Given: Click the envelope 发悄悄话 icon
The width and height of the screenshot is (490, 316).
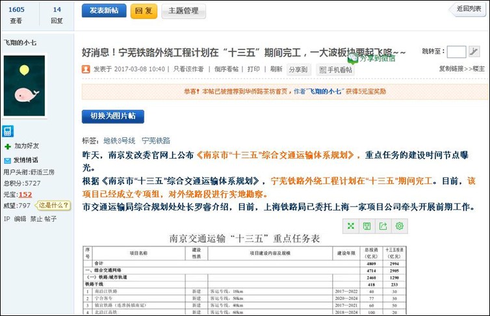Looking at the screenshot, I should tap(8, 161).
